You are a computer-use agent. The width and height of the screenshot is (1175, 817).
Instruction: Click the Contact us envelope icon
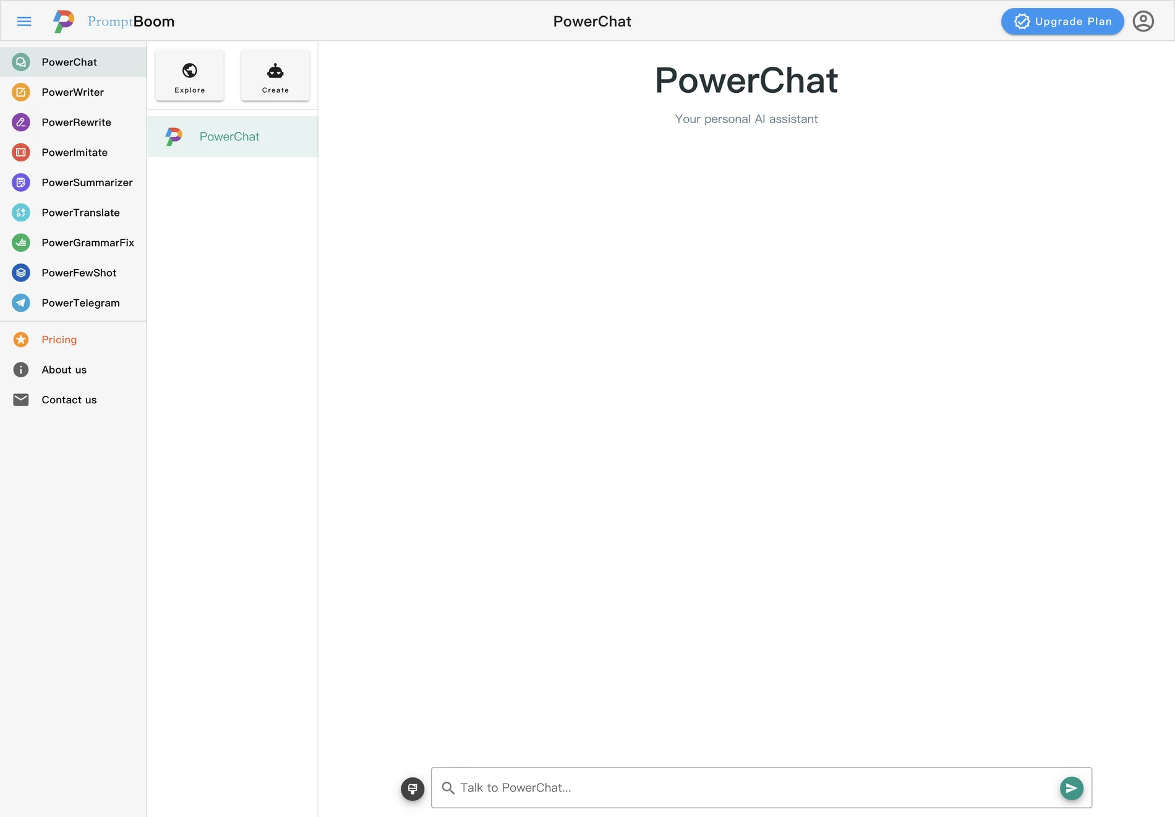pos(21,400)
